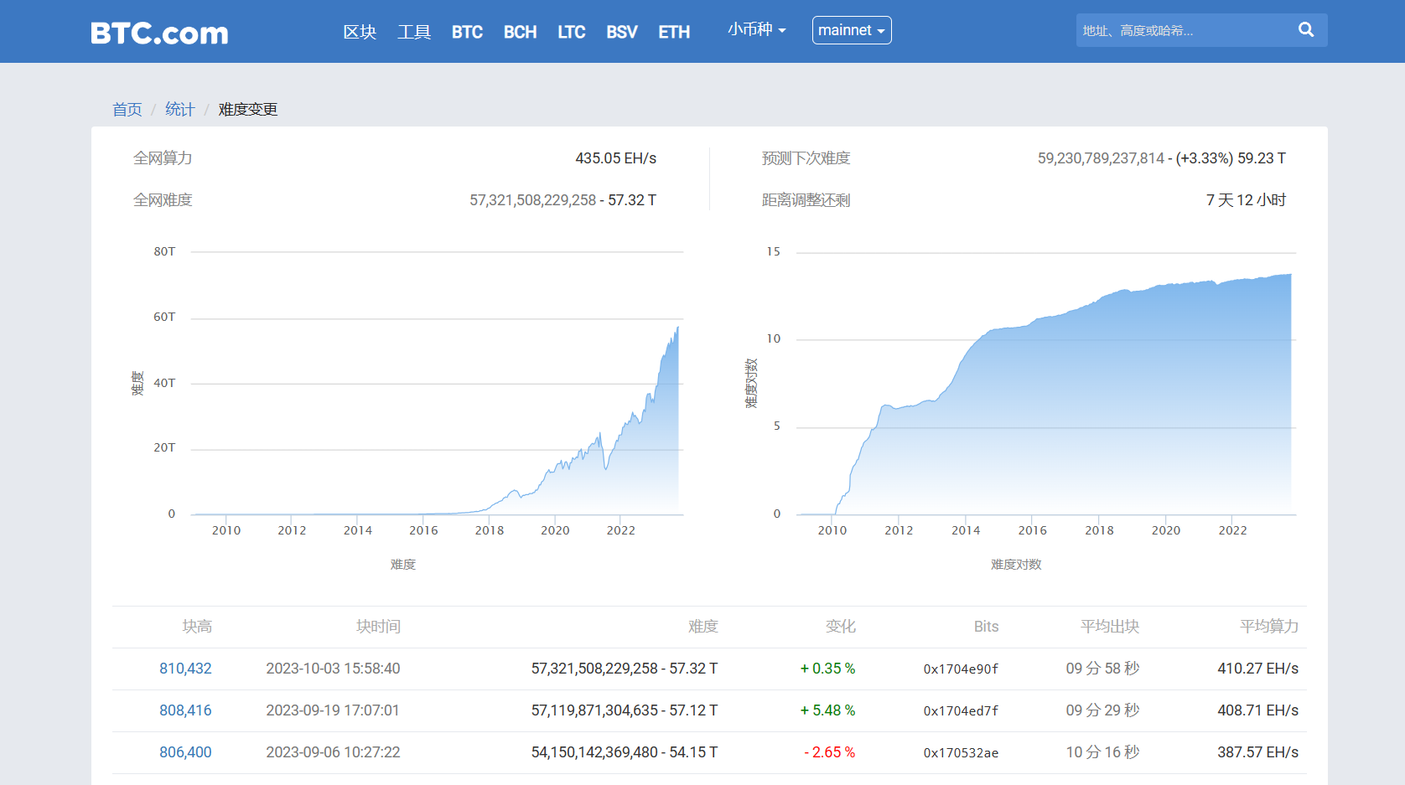Select the hashrate 410.27 EH/s
This screenshot has height=785, width=1405.
(x=1258, y=669)
